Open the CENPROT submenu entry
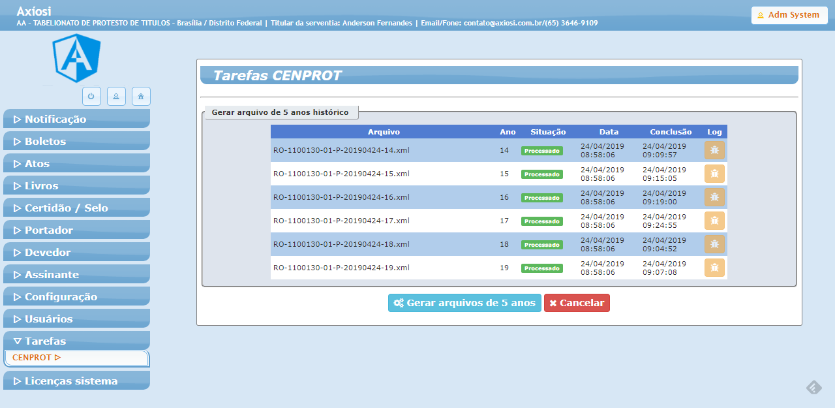The image size is (835, 408). pyautogui.click(x=76, y=357)
